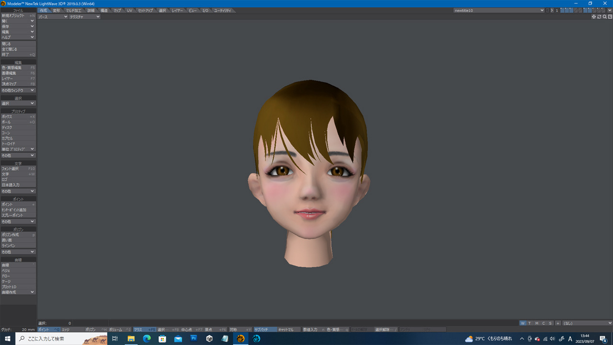
Task: Open the newtitle10 object dropdown
Action: pyautogui.click(x=499, y=10)
